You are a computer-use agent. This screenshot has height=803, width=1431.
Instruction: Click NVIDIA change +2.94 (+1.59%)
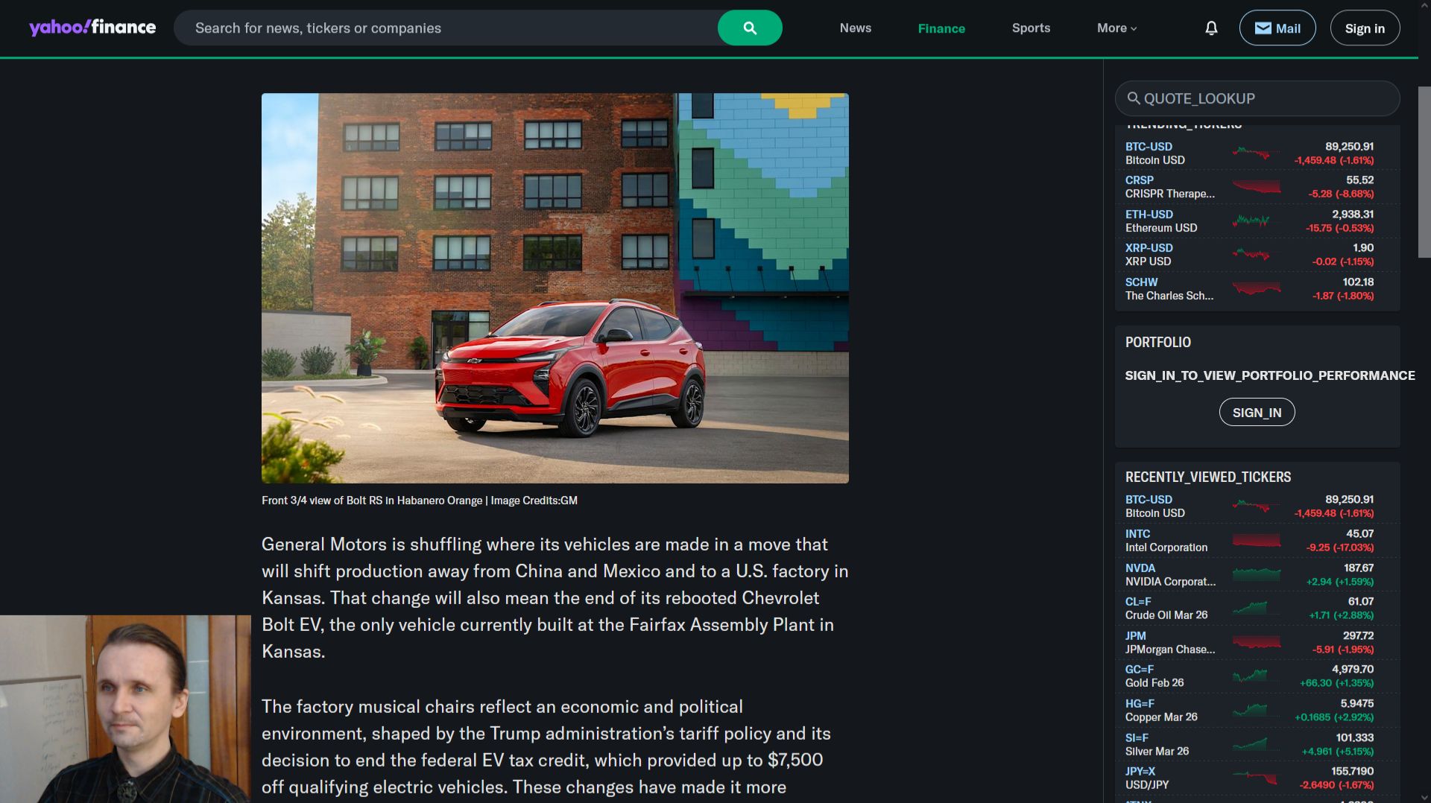point(1340,582)
